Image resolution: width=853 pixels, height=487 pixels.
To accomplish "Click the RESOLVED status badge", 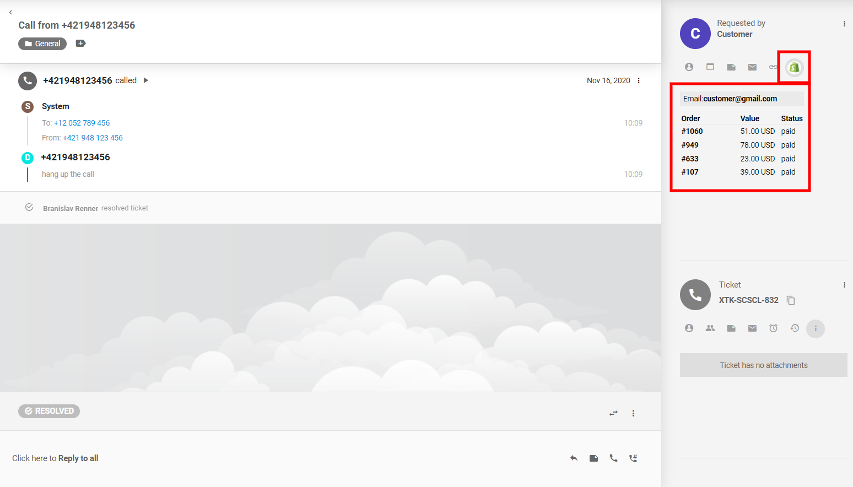I will [49, 411].
